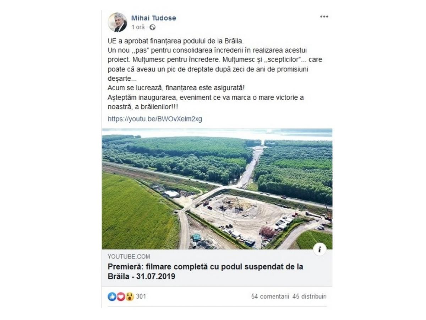
Task: Follow the youtu.be/BWOvXelm2xg link
Action: [155, 119]
